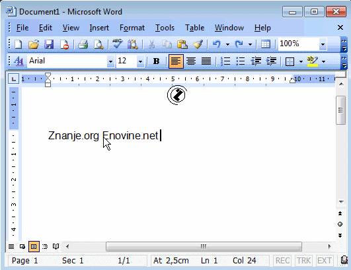Go to the previous page button
This screenshot has width=351, height=270.
tap(340, 213)
